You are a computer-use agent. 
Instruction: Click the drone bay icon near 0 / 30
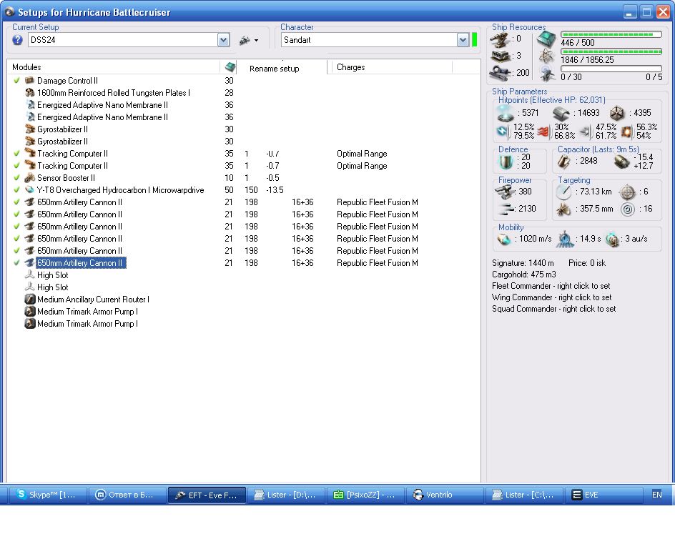click(x=547, y=74)
